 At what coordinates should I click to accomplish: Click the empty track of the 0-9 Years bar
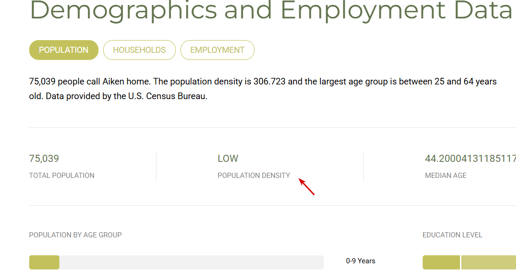click(188, 262)
